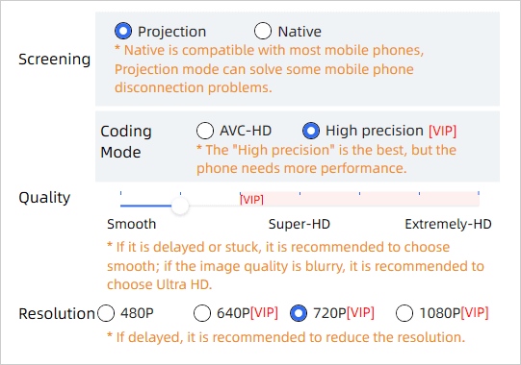Image resolution: width=521 pixels, height=365 pixels.
Task: Click the VIP tag beside 640P
Action: pos(264,312)
